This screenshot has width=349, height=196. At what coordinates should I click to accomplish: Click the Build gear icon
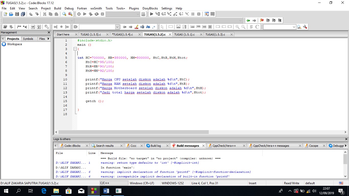pos(79,14)
